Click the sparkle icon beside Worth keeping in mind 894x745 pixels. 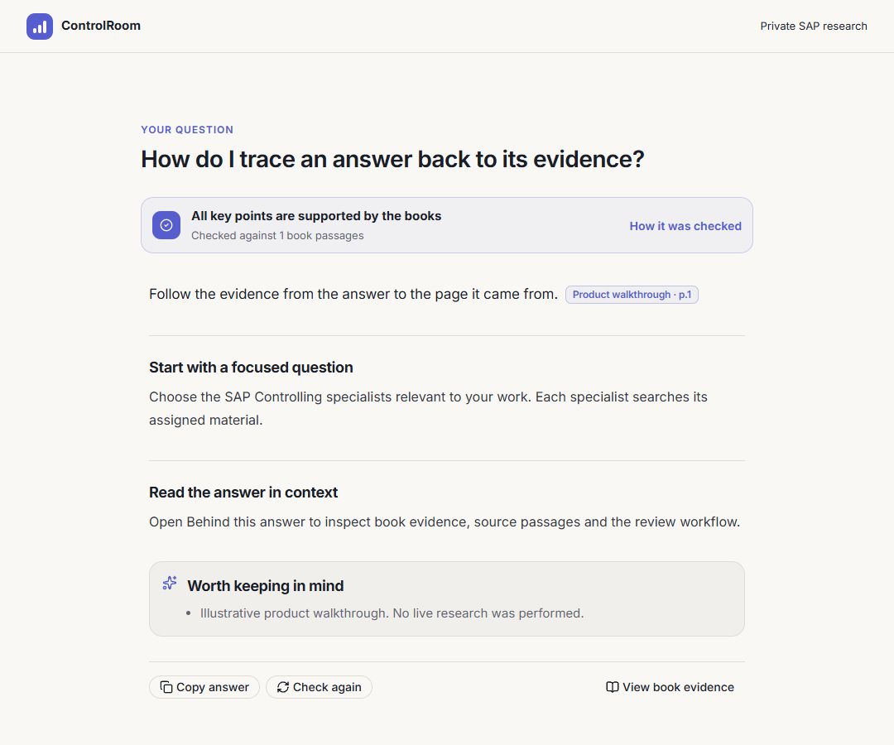click(x=170, y=583)
